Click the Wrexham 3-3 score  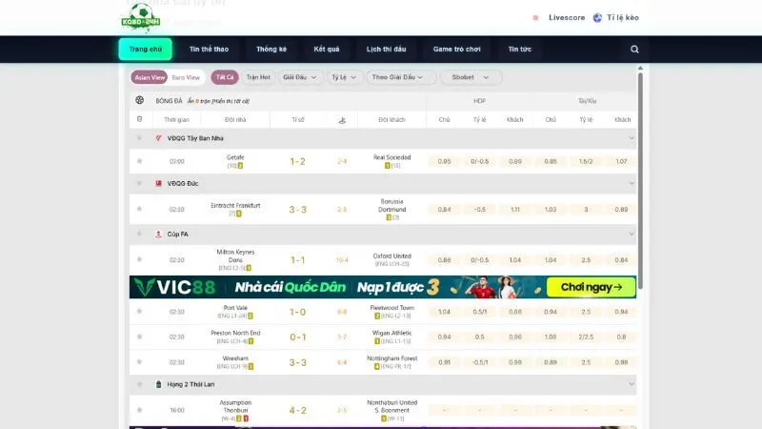pos(297,362)
